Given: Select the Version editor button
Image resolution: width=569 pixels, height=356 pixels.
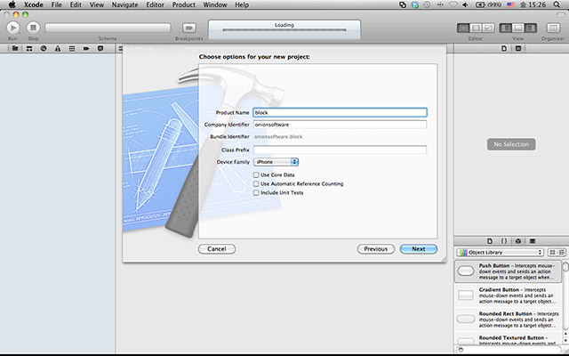Looking at the screenshot, I should click(x=488, y=28).
